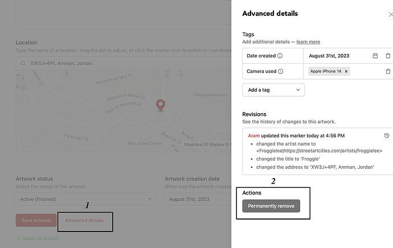This screenshot has width=393, height=248.
Task: Open the Artwork status dropdown
Action: click(86, 199)
